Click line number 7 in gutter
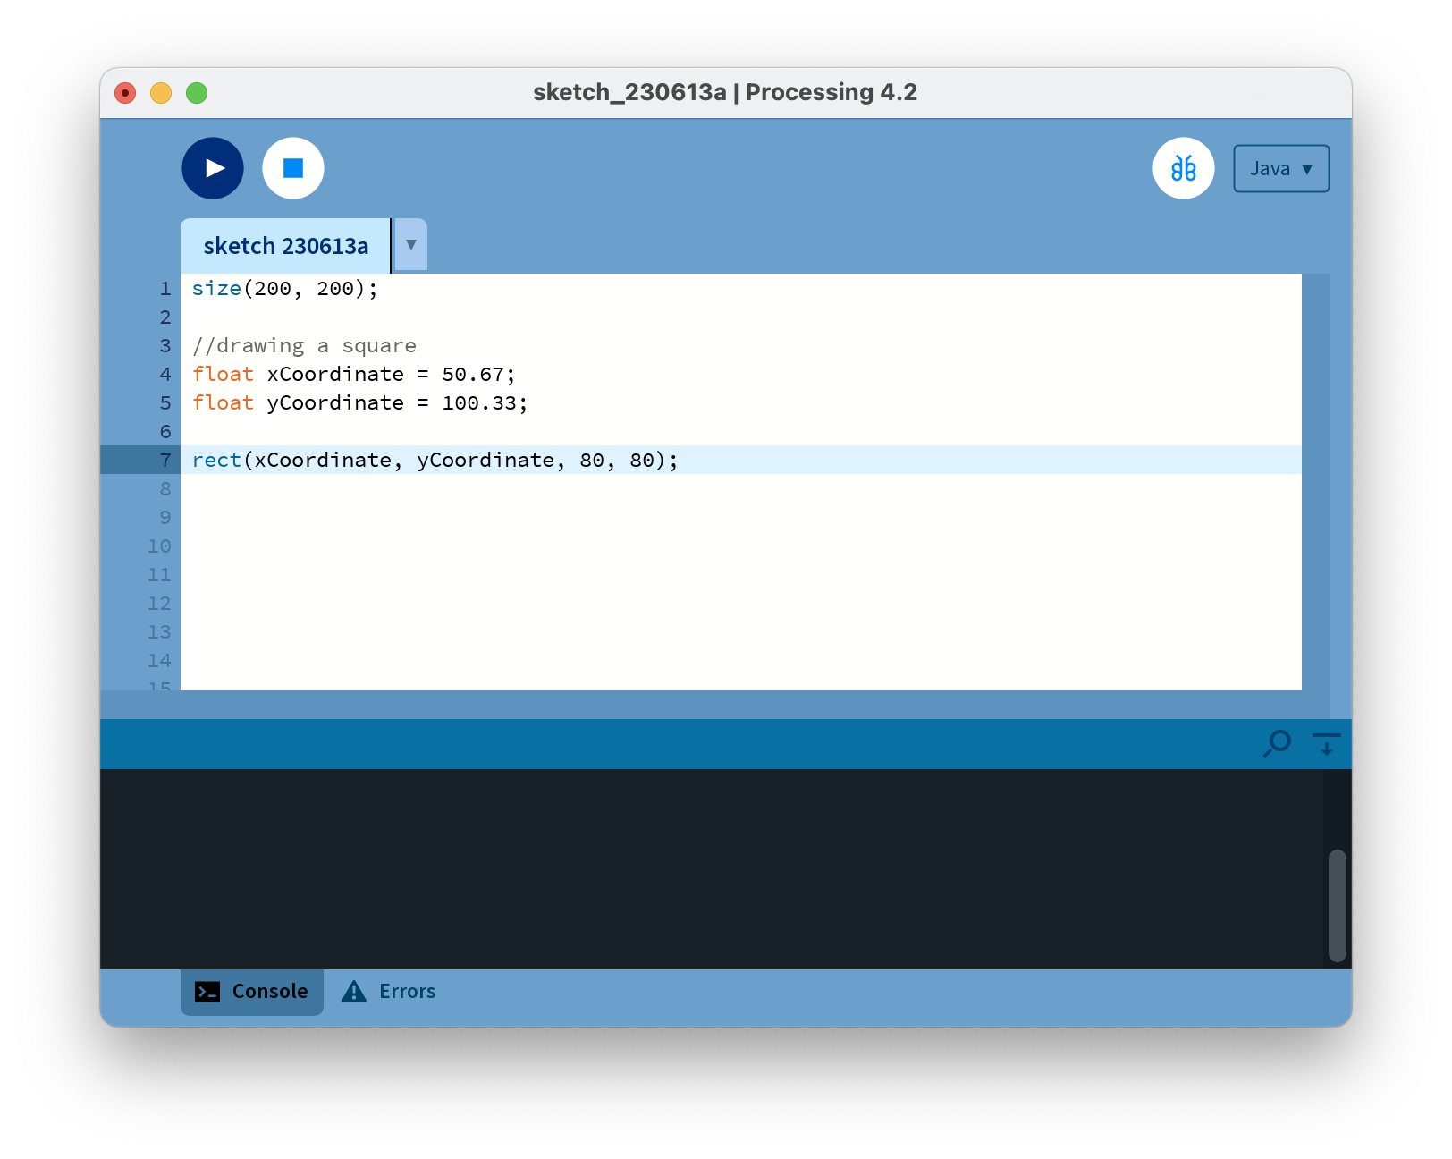 click(165, 461)
